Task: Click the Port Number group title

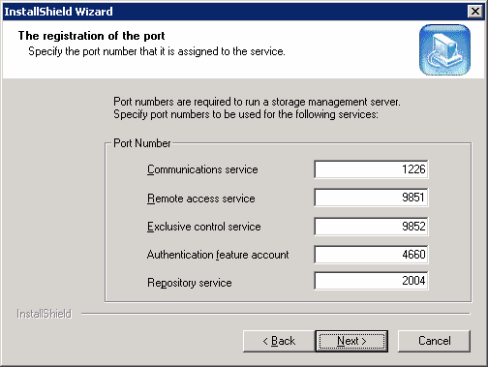Action: (142, 143)
